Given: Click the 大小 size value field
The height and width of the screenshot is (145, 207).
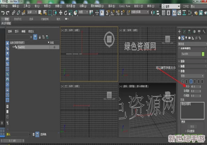Looking at the screenshot, I should pyautogui.click(x=195, y=87).
